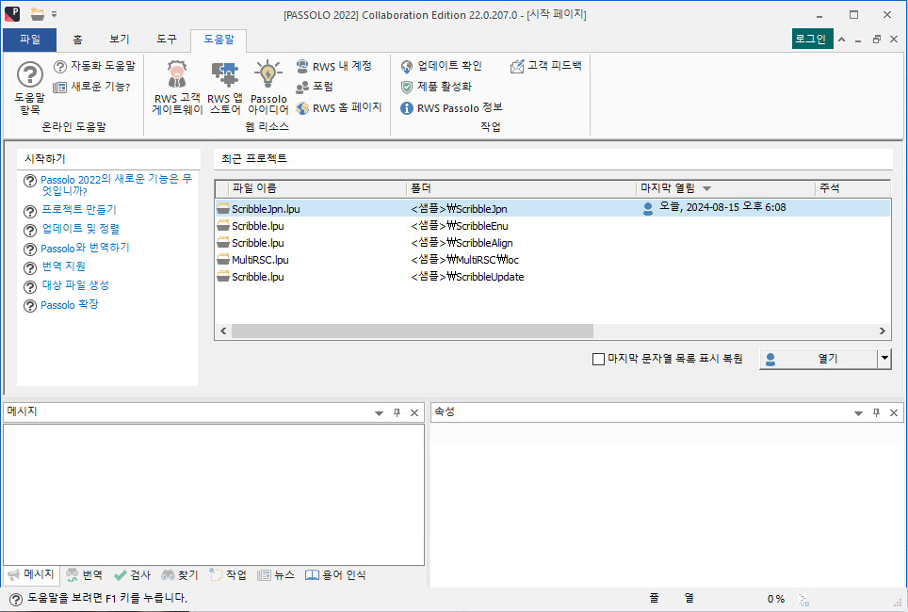Close the 속성 panel

tap(894, 412)
